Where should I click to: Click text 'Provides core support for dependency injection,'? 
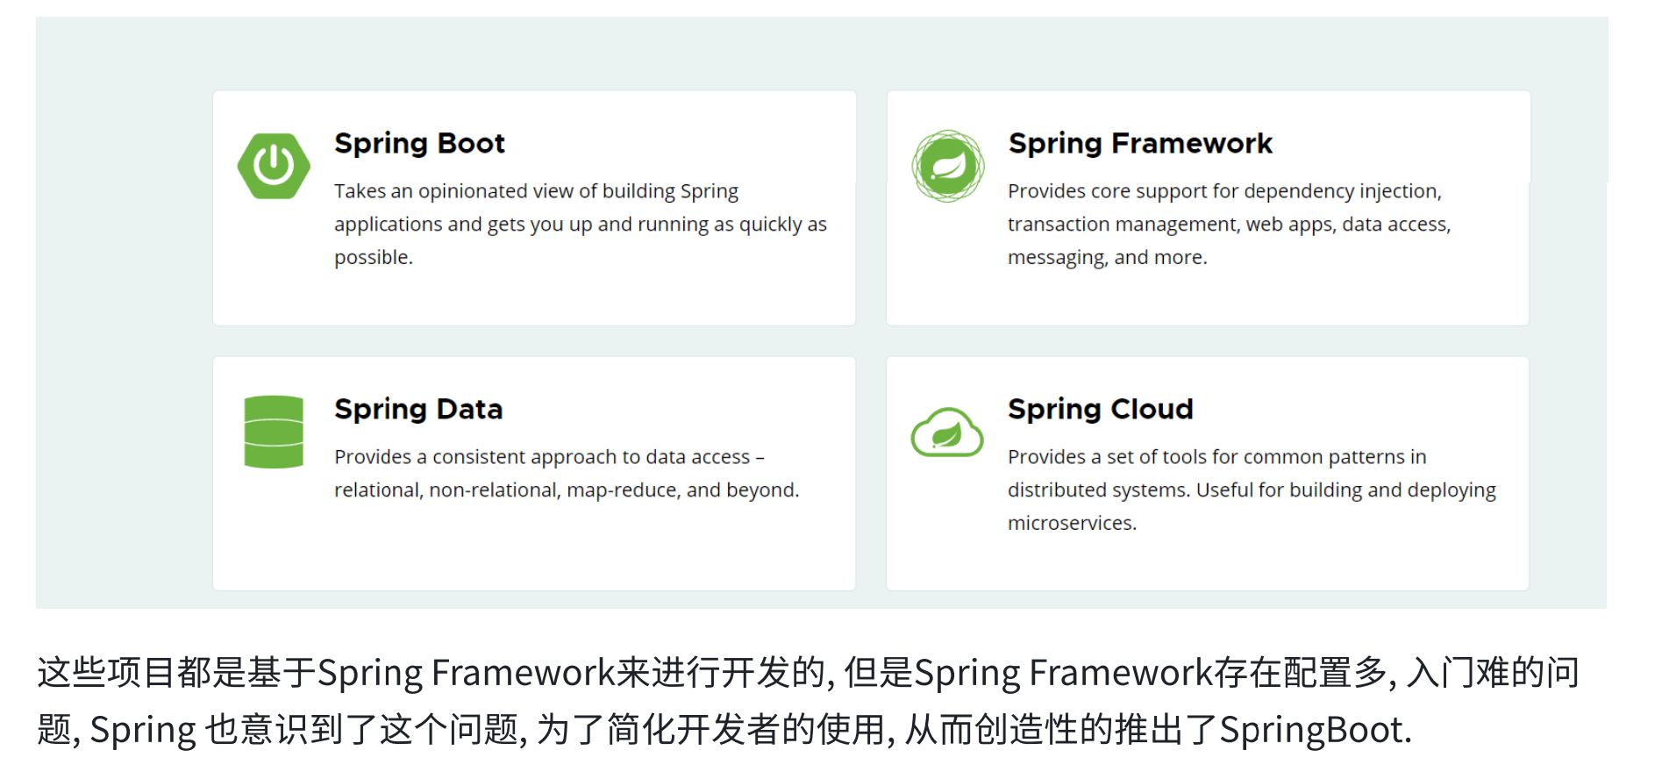pyautogui.click(x=1224, y=191)
